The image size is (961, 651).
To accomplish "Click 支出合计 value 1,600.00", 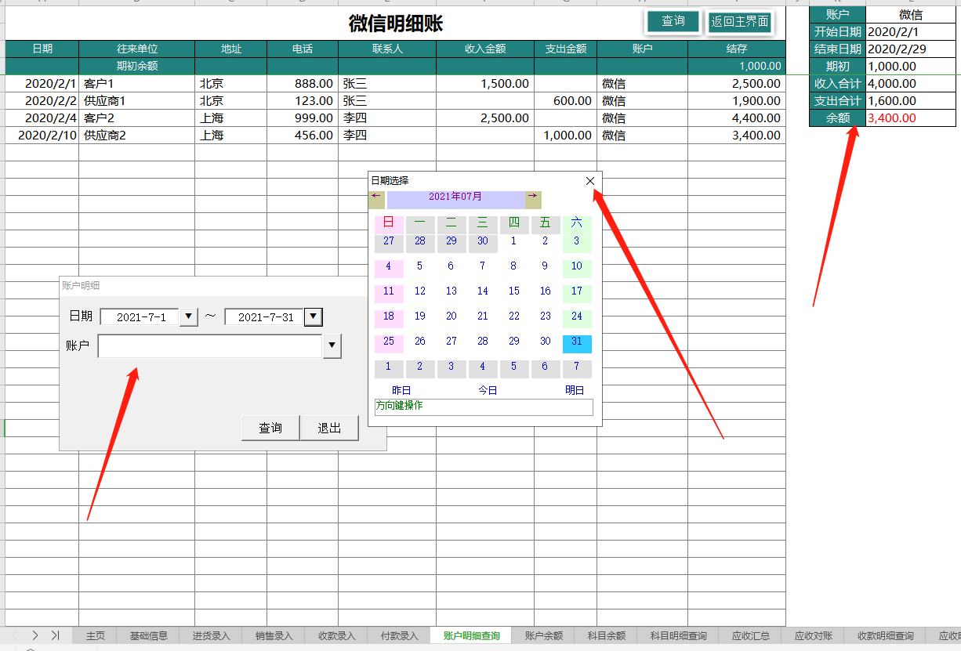I will pos(911,101).
